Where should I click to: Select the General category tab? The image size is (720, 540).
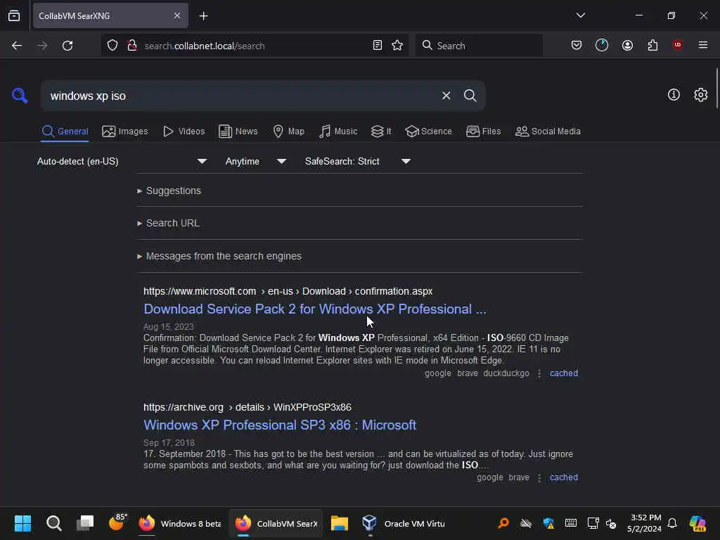click(65, 131)
